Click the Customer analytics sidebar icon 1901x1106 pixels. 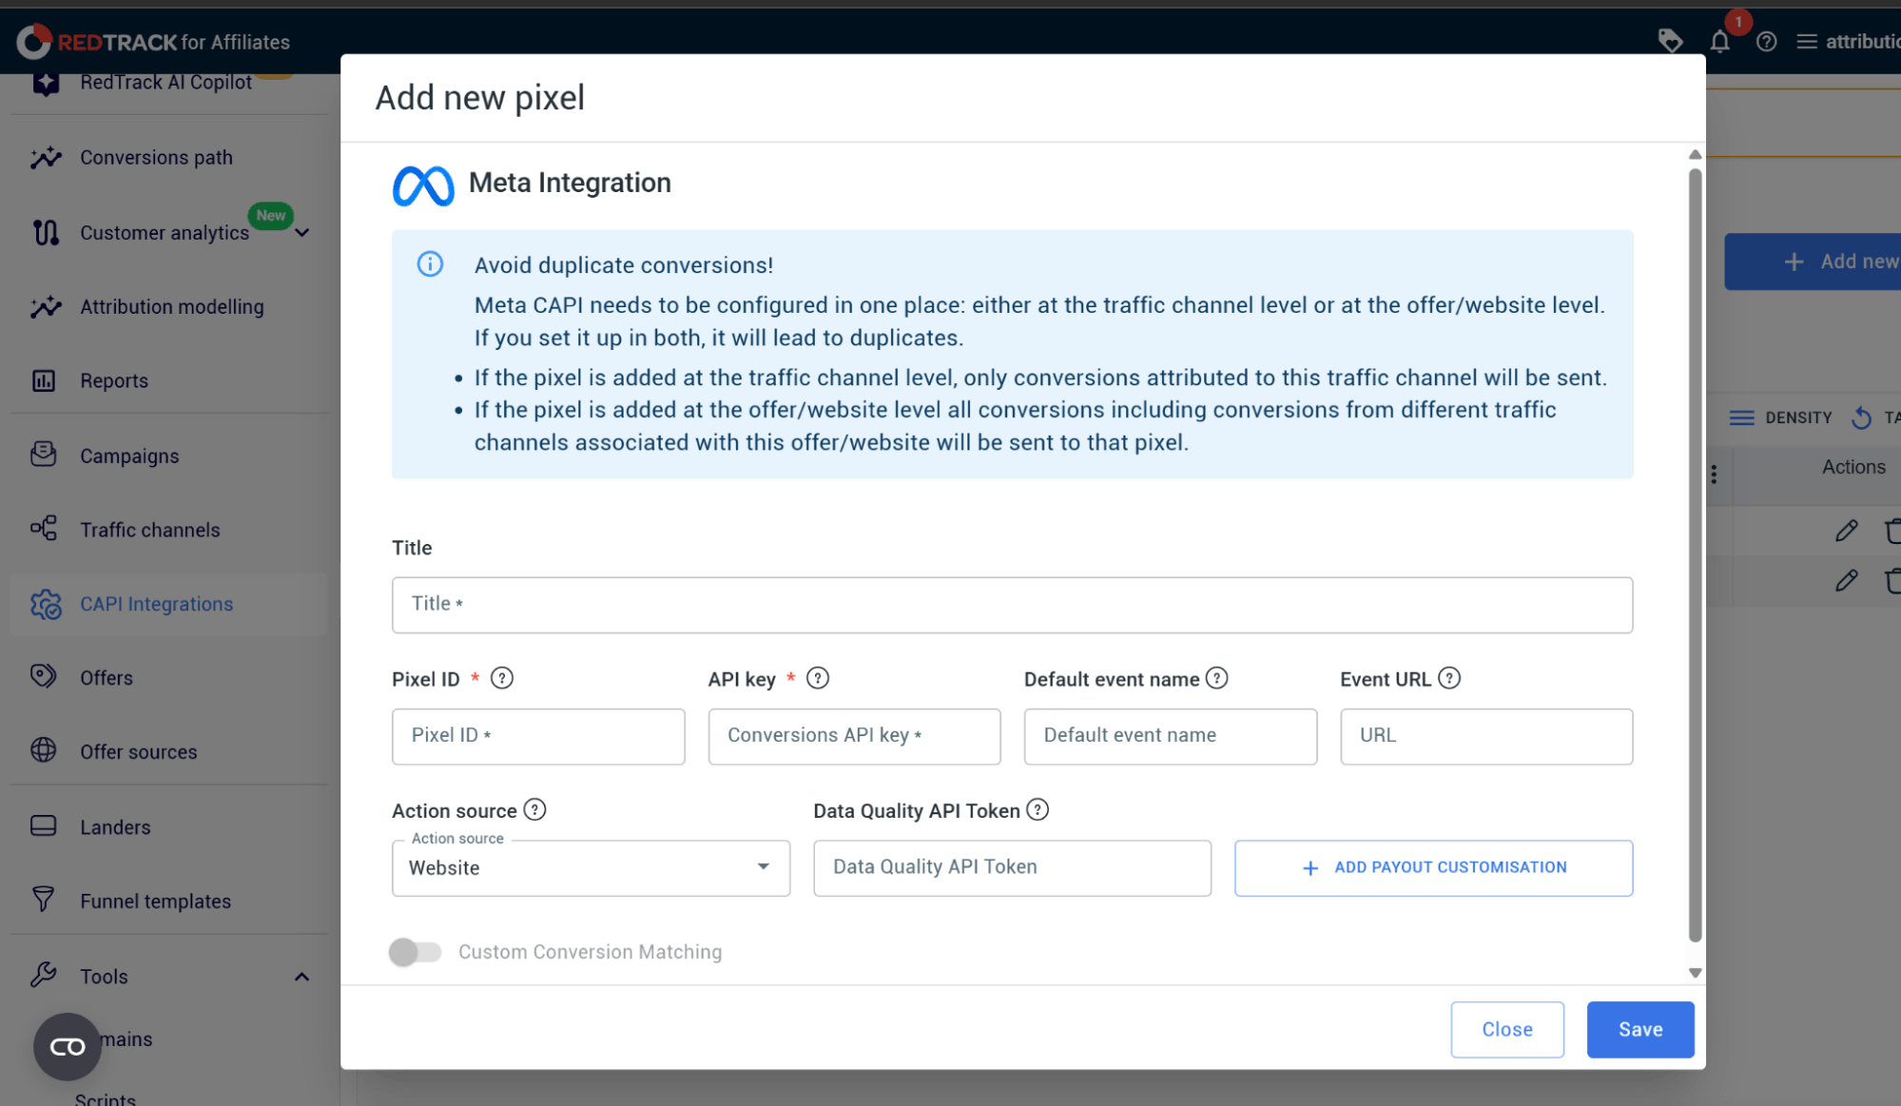45,233
